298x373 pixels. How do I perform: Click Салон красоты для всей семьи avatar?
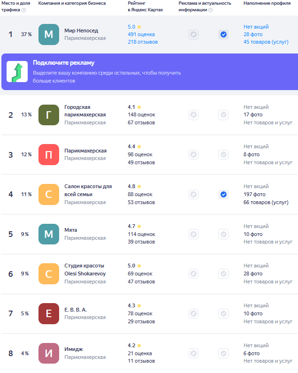49,194
